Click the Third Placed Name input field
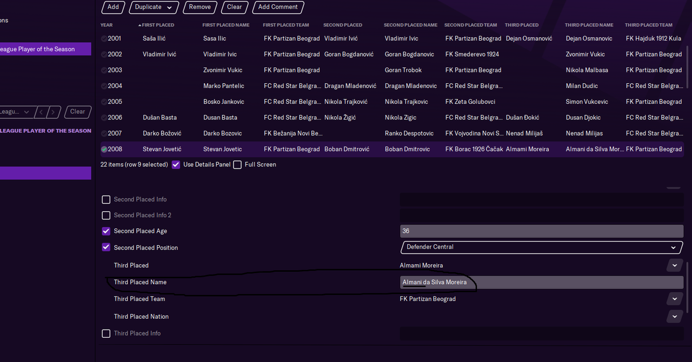 [542, 282]
